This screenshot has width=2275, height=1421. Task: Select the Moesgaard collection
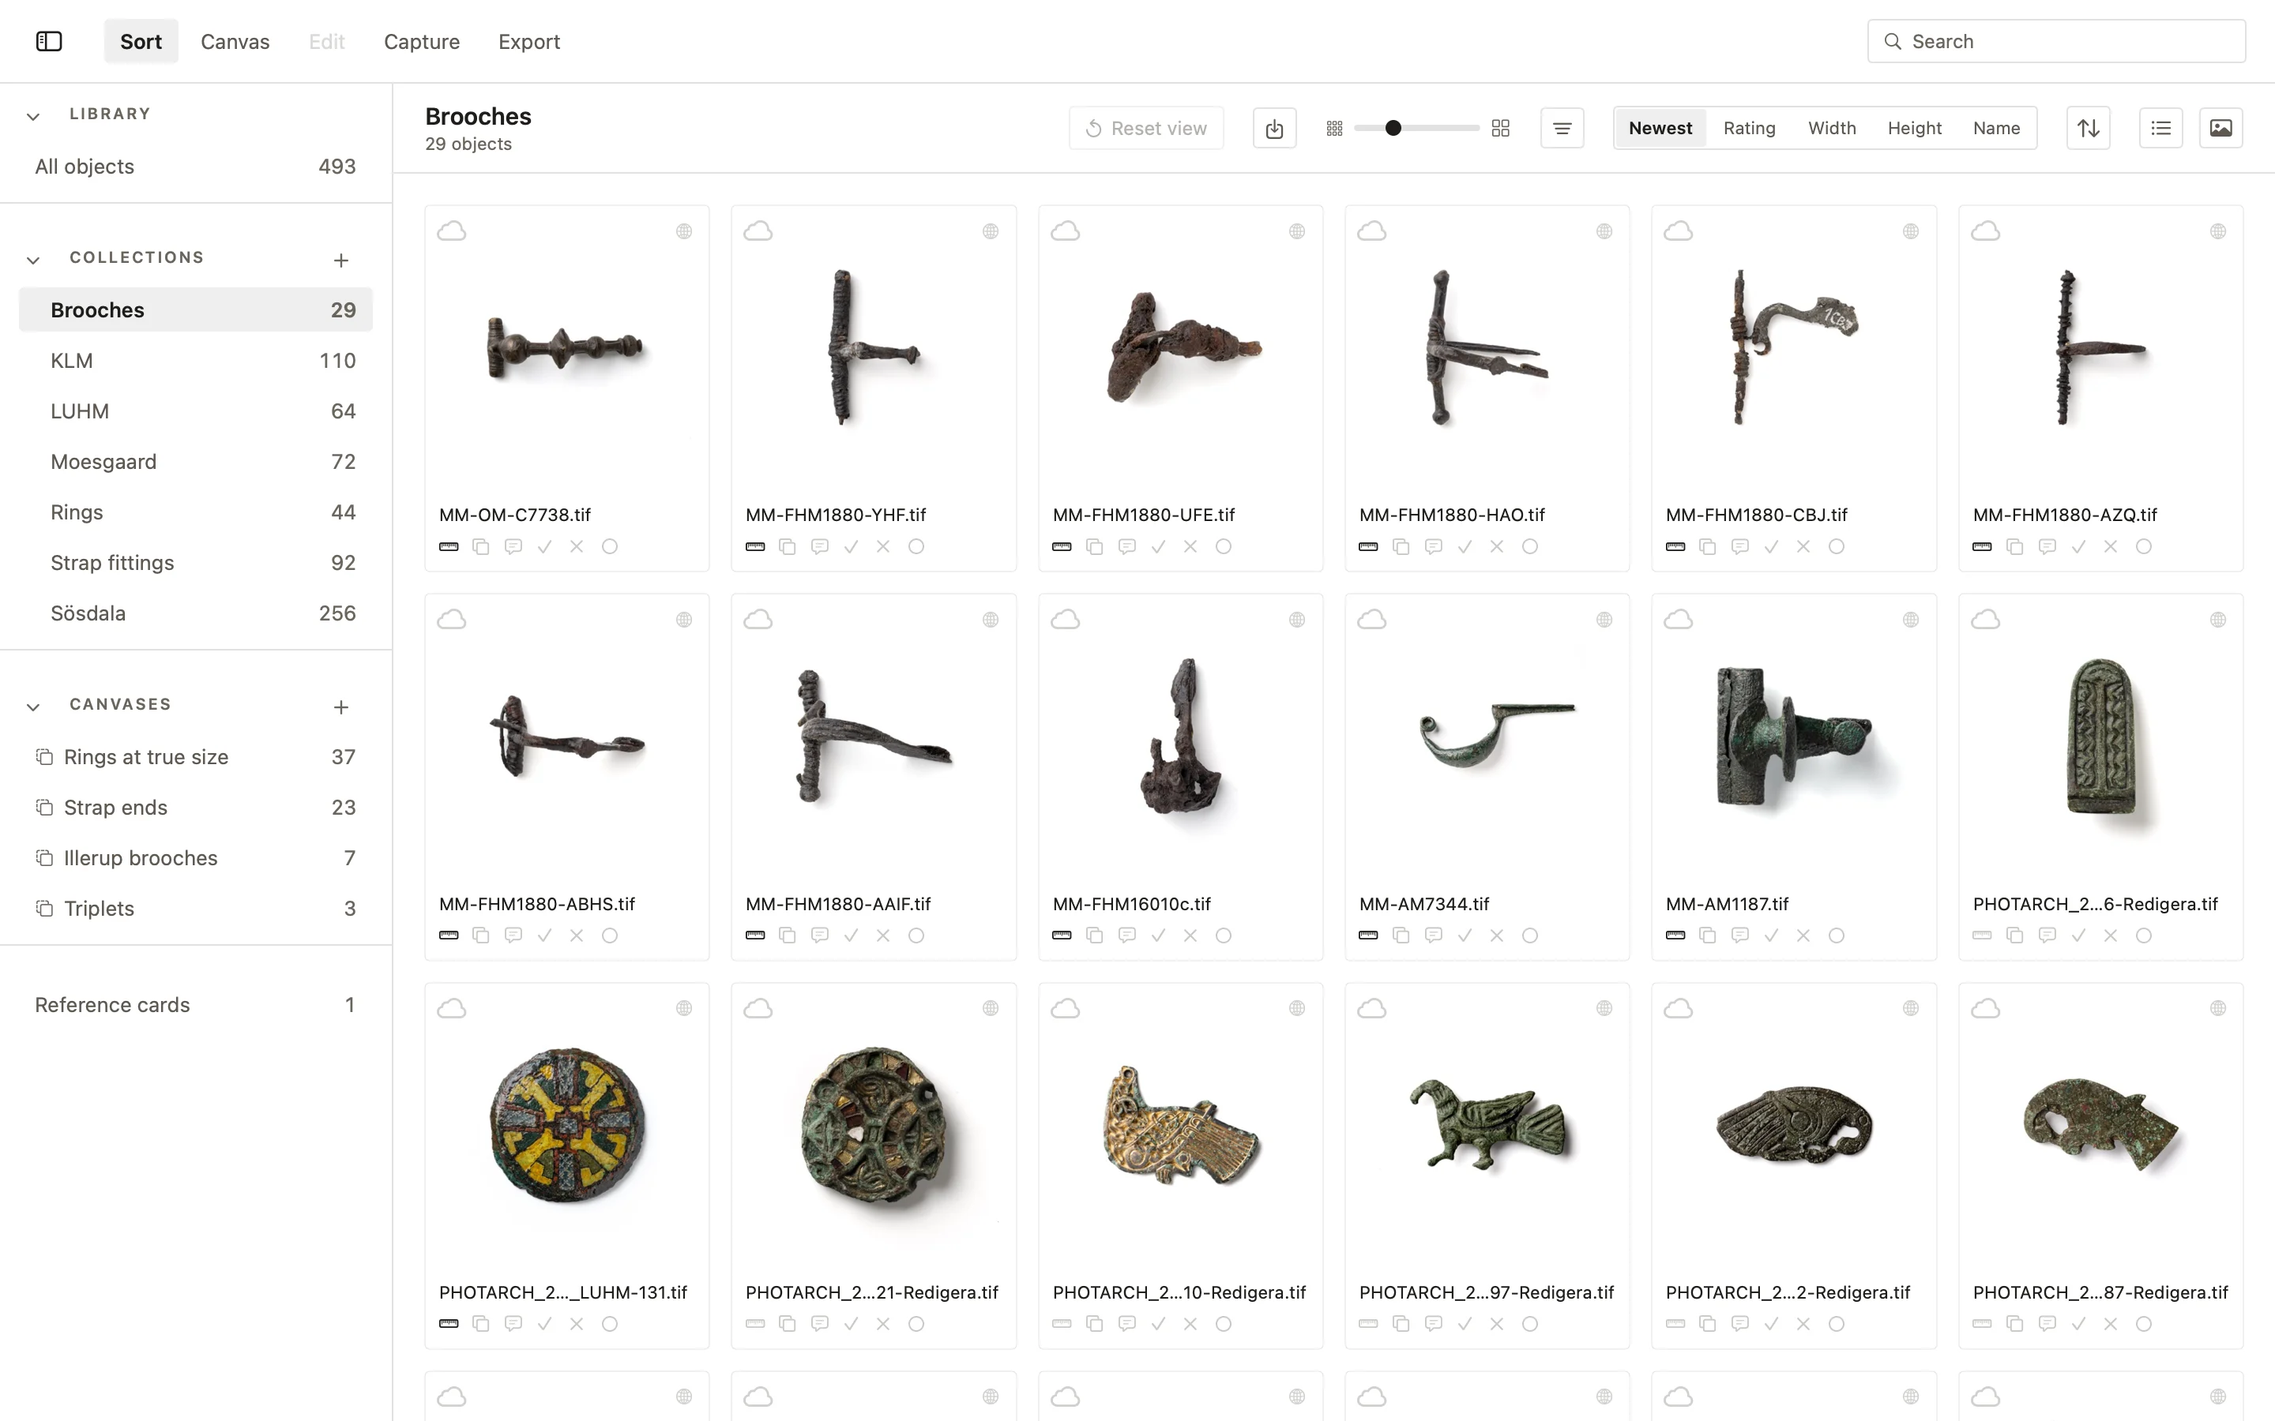tap(196, 462)
